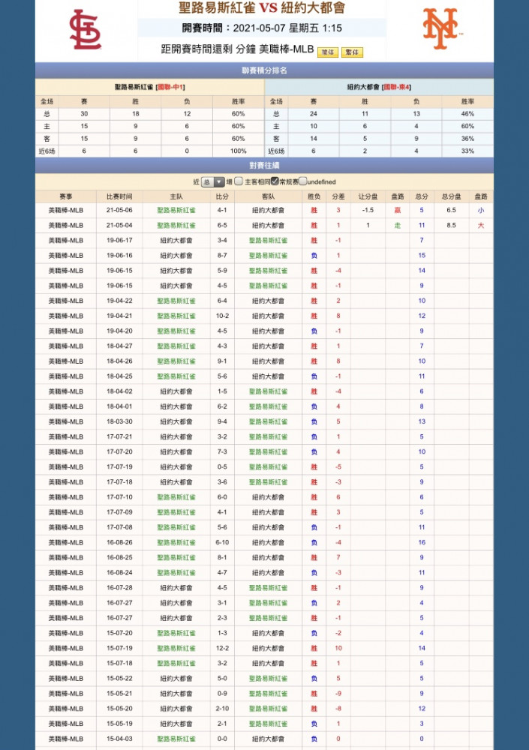The height and width of the screenshot is (750, 529).
Task: Click the 8.5 total line value
Action: click(452, 225)
